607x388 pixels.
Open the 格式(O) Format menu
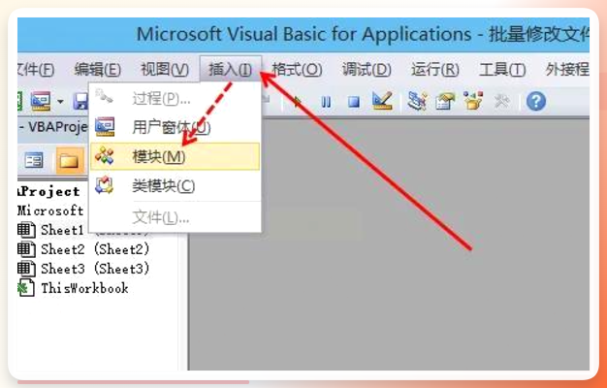[x=297, y=70]
